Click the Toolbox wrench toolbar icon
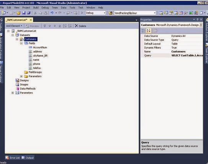208x164 pixels. [186, 13]
